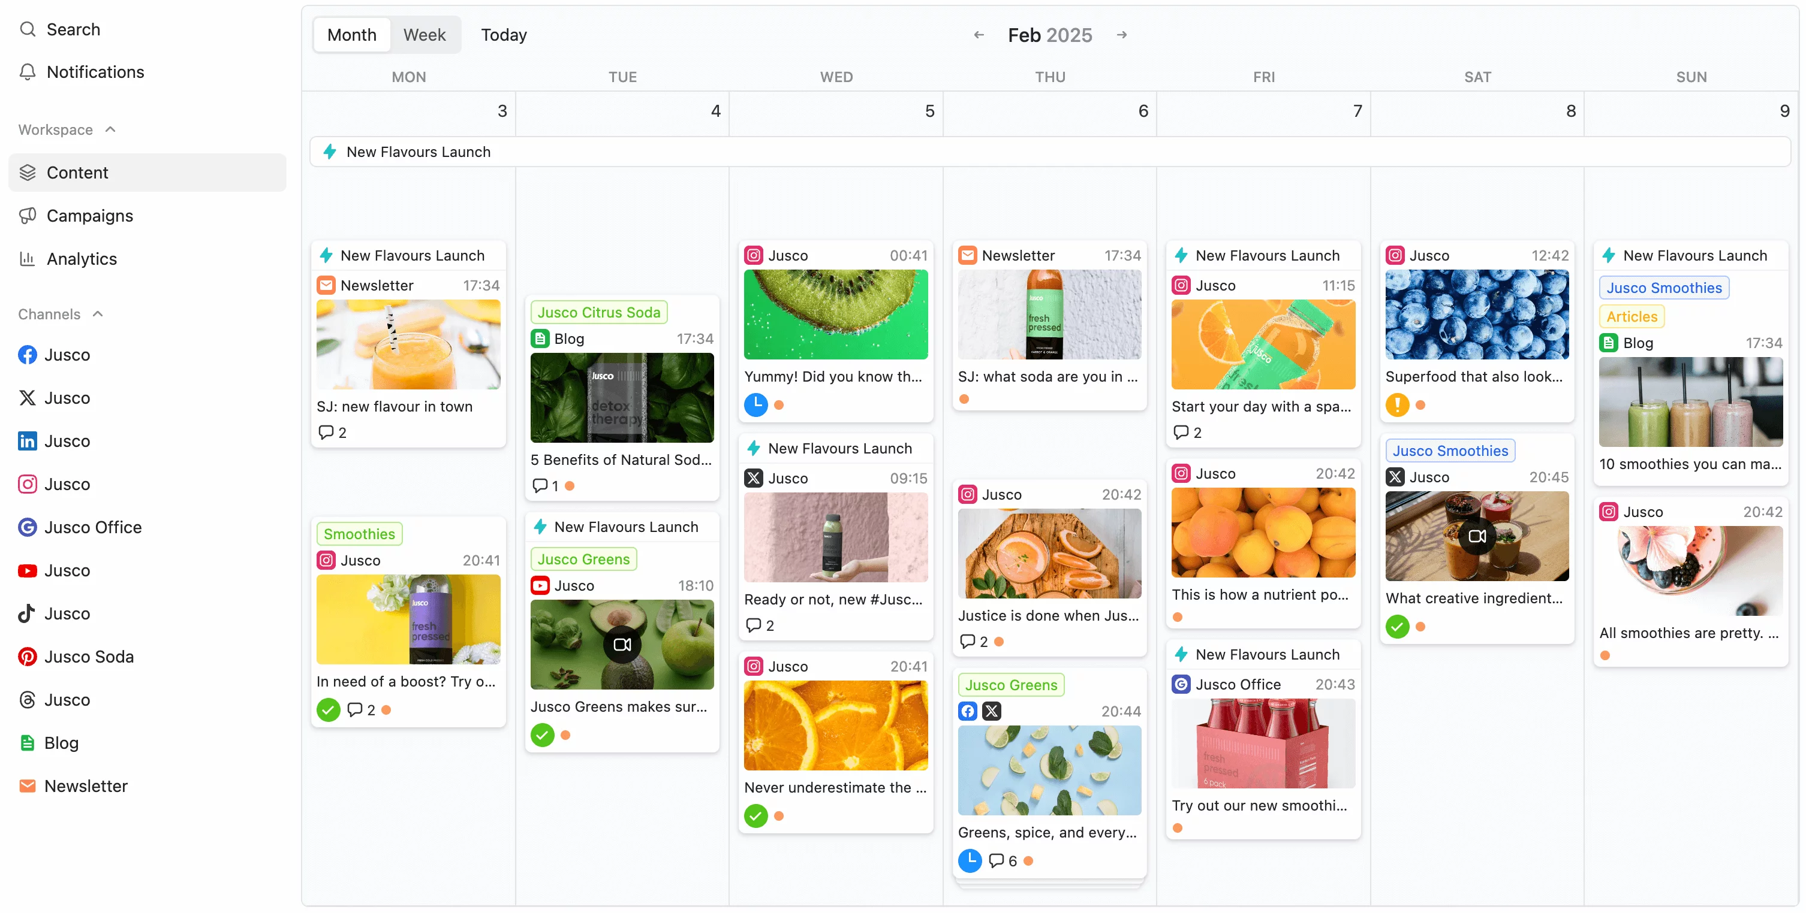Switch to the Week view tab
Image resolution: width=1806 pixels, height=913 pixels.
(424, 34)
